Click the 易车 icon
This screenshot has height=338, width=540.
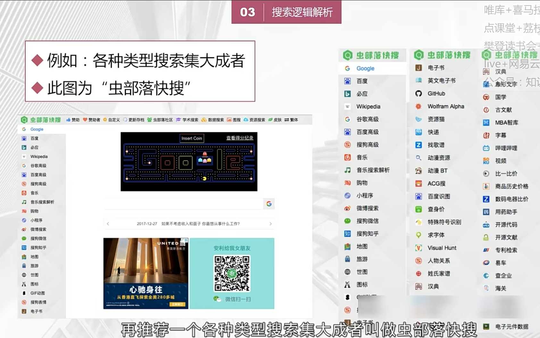point(486,263)
